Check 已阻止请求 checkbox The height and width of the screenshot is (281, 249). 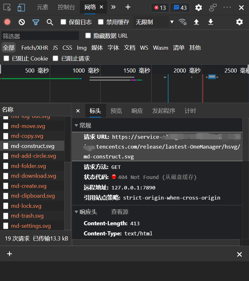(x=55, y=58)
